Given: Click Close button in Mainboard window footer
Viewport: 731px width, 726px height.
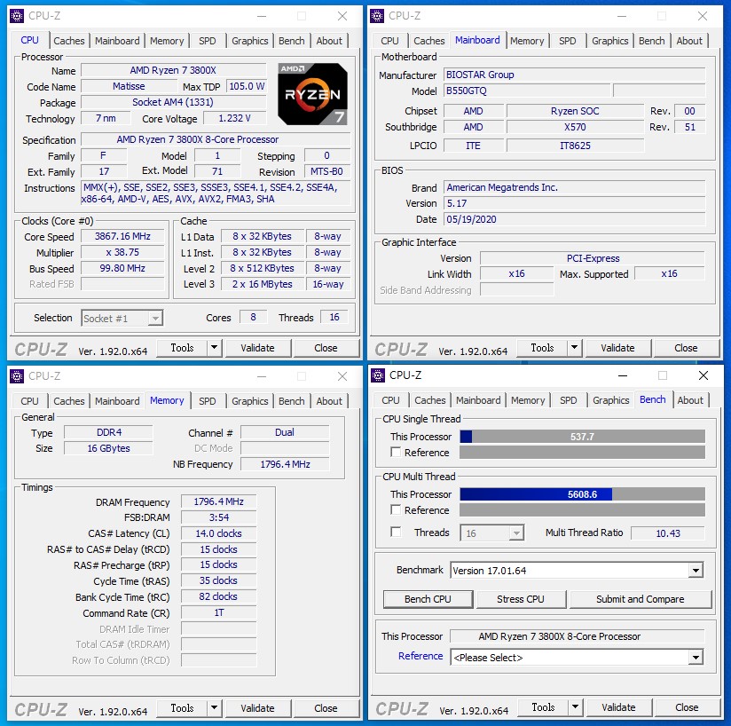Looking at the screenshot, I should point(686,348).
